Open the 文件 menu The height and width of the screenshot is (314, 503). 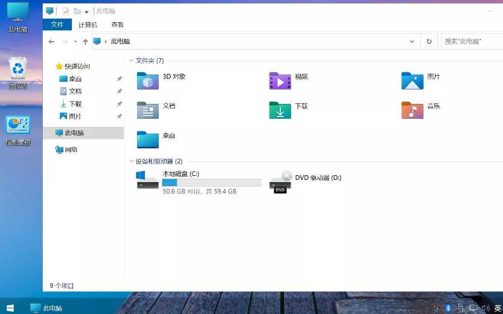[57, 25]
